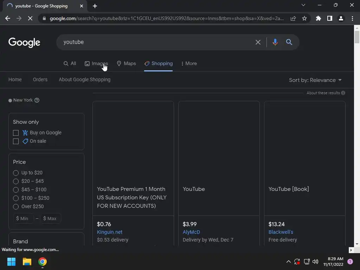Go to Google Shopping Home

point(15,79)
